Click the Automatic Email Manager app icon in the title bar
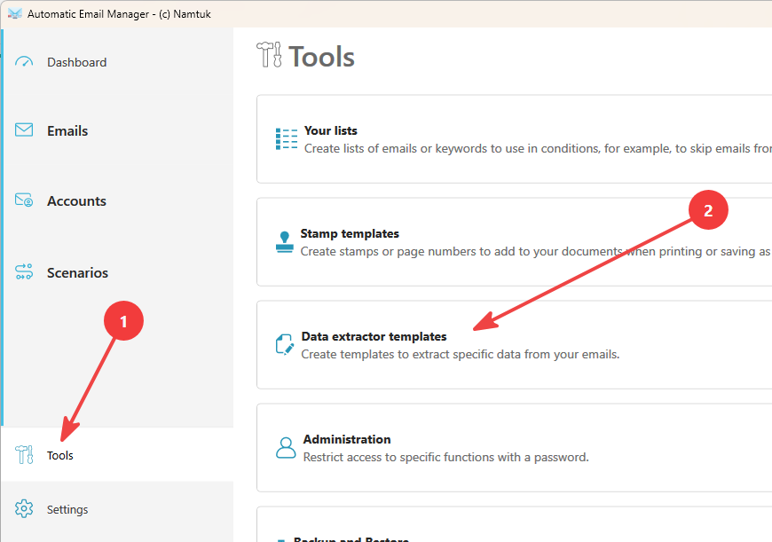The image size is (772, 542). (15, 14)
